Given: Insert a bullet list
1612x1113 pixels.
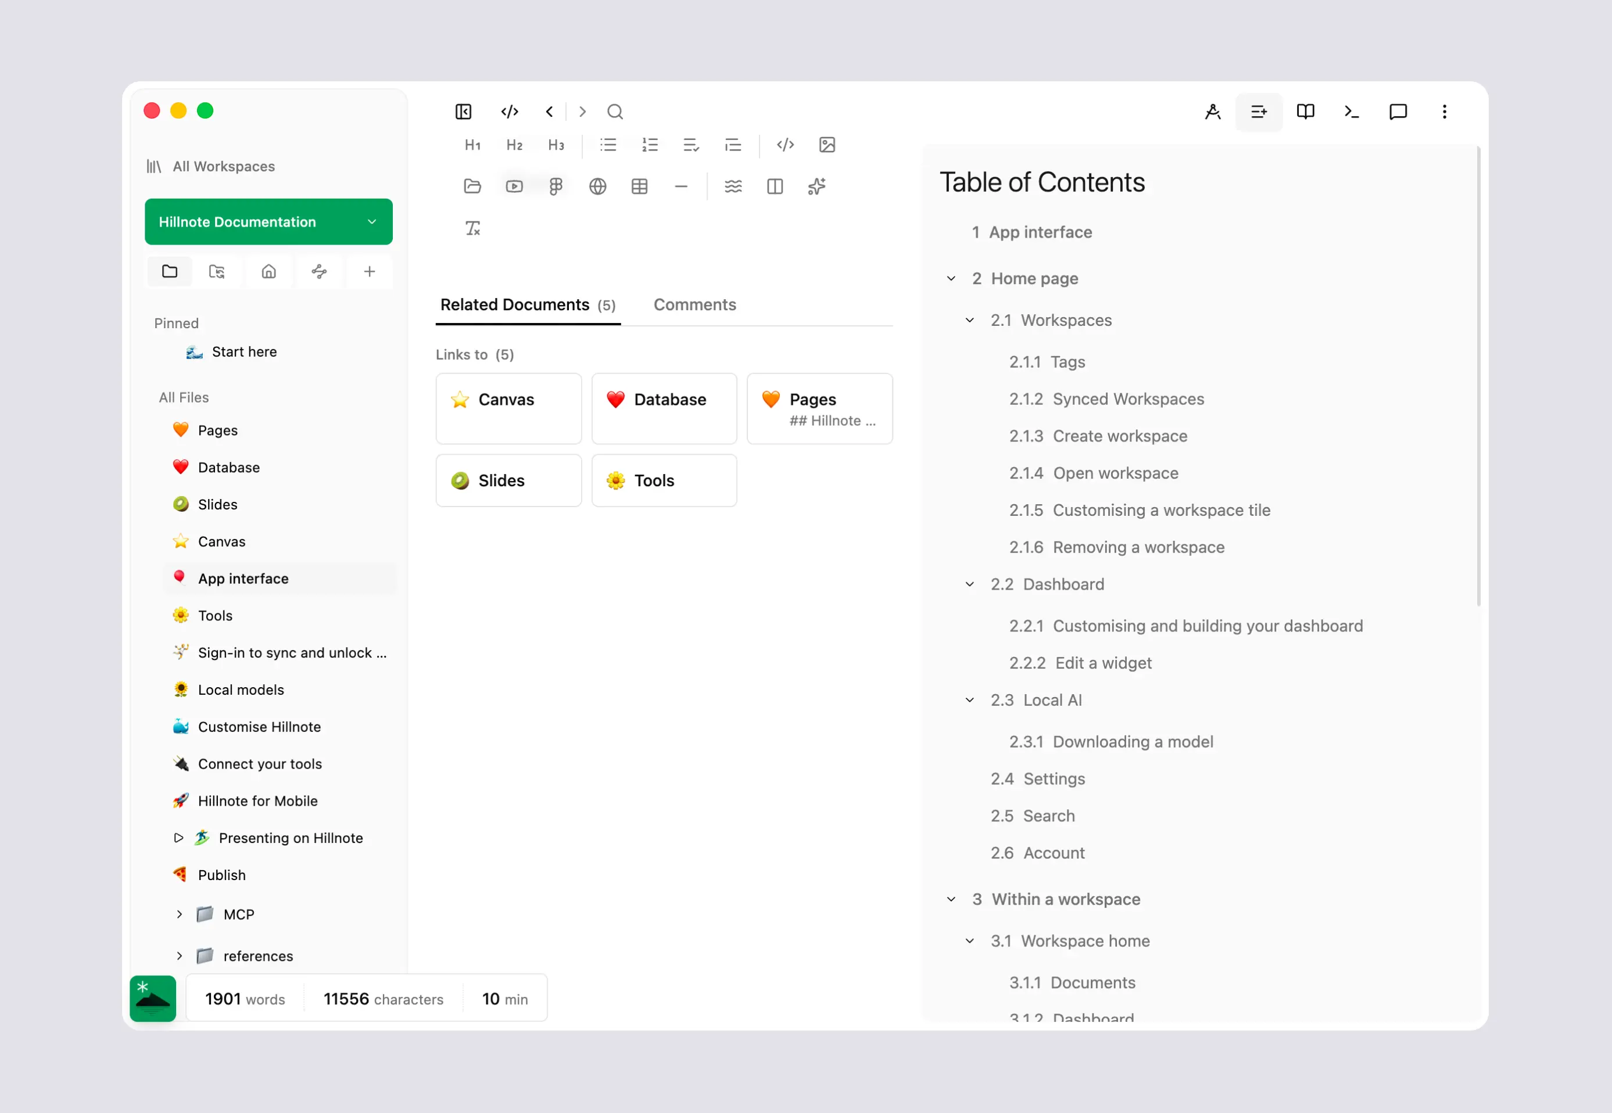Looking at the screenshot, I should pyautogui.click(x=608, y=145).
